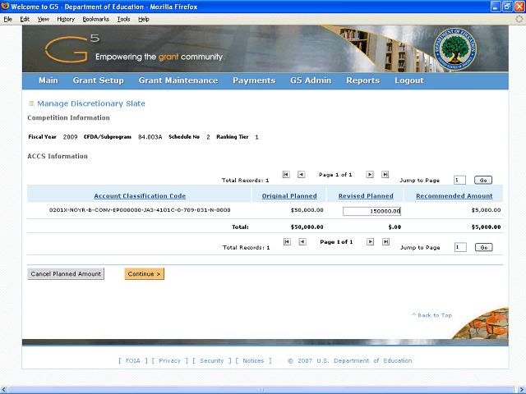Viewport: 526px width, 394px height.
Task: Sort by Recommended Amount column
Action: 454,196
